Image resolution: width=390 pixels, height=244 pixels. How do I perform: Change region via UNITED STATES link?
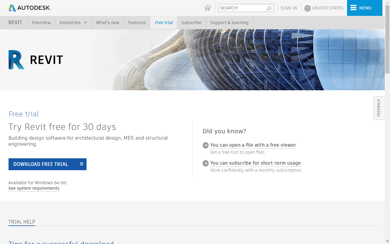click(x=328, y=8)
